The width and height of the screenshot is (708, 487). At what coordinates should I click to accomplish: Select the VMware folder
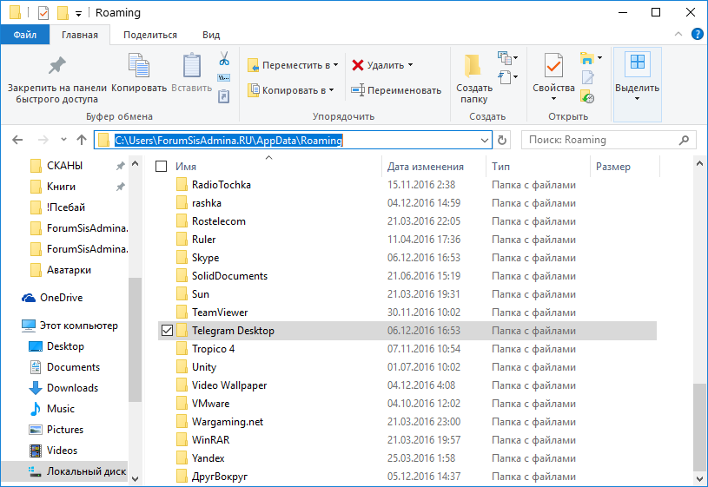click(x=407, y=404)
